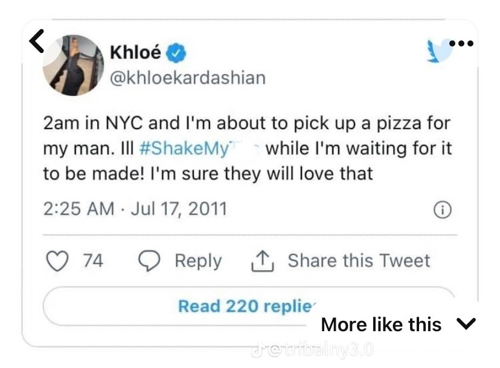Select Share this Tweet
This screenshot has width=500, height=368.
pyautogui.click(x=359, y=261)
